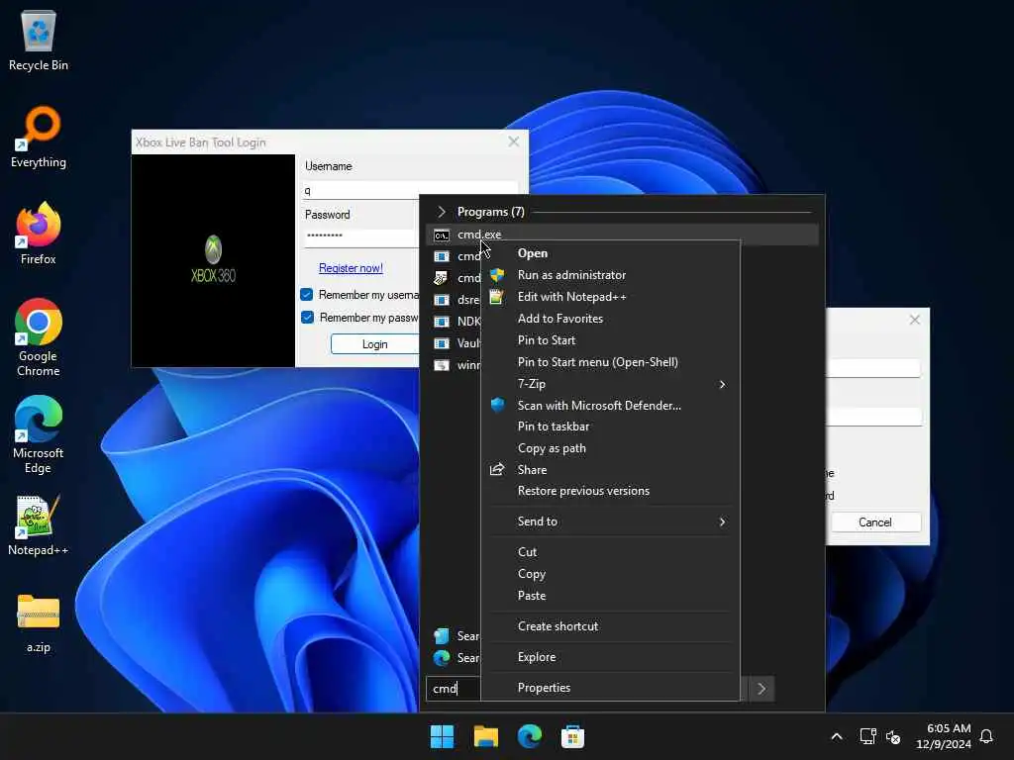Click the Login button in Xbox tool
The image size is (1014, 760).
pos(375,343)
